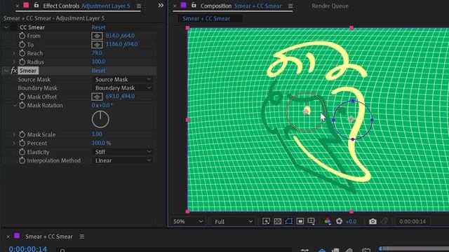The height and width of the screenshot is (252, 449).
Task: Select Smear + CC Smear timeline tab
Action: [49, 237]
